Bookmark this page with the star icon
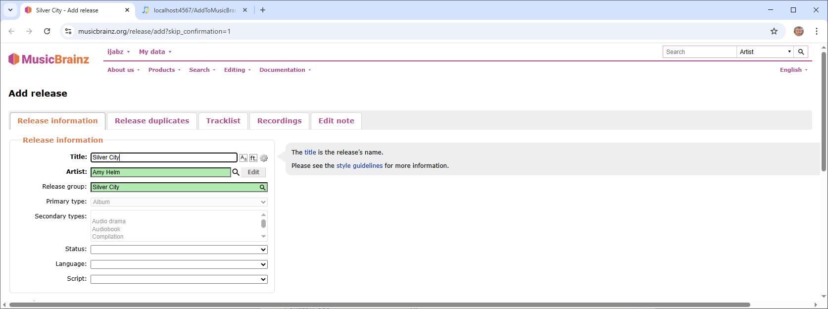This screenshot has width=828, height=309. (774, 31)
